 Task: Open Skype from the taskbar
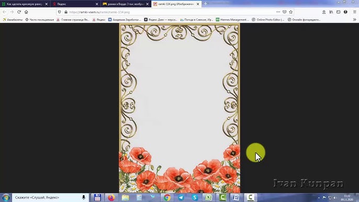point(195,197)
